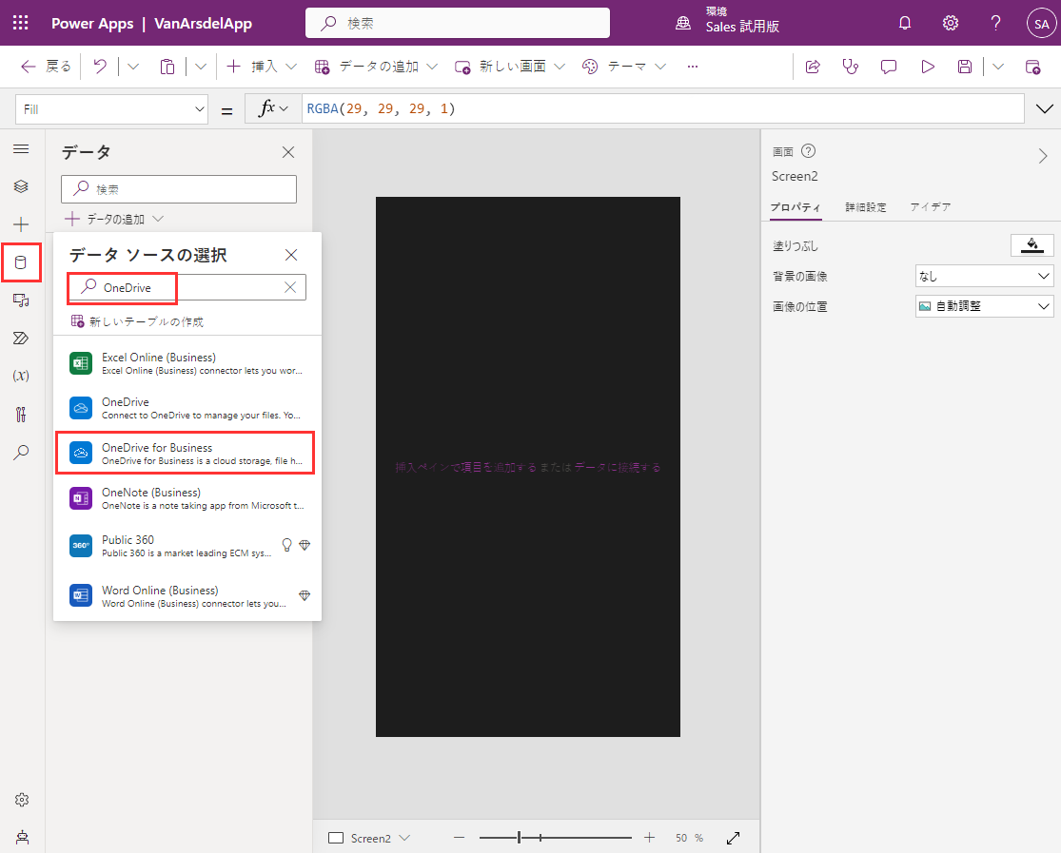Zoom out with the minus button
This screenshot has height=853, width=1061.
[x=460, y=838]
